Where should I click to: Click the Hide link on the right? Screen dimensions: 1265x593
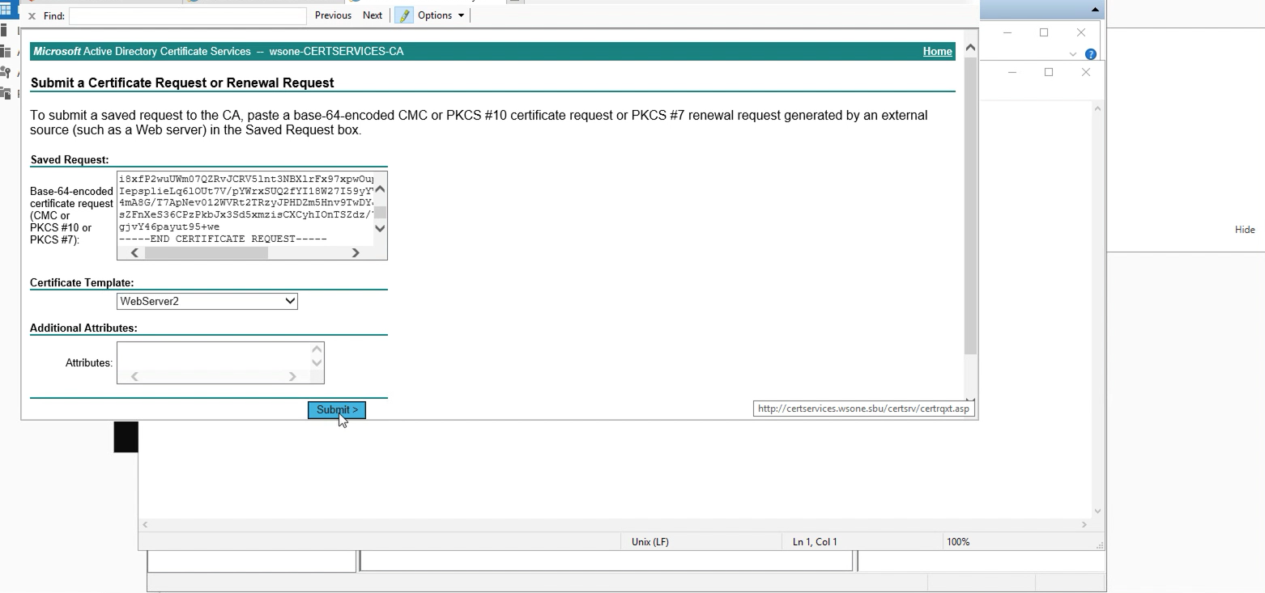[x=1244, y=230]
